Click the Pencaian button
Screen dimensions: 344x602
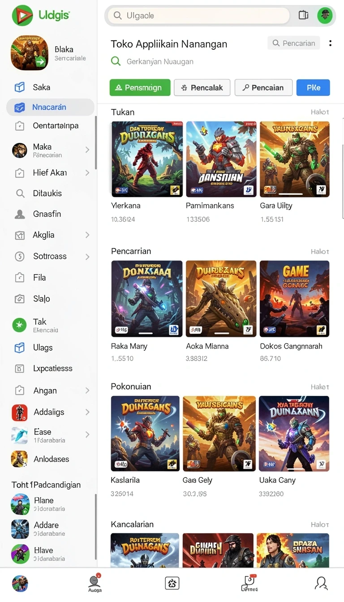pos(263,88)
